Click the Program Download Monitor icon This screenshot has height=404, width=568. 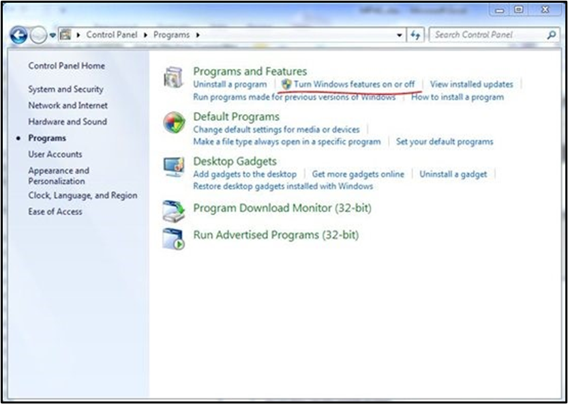pyautogui.click(x=173, y=210)
